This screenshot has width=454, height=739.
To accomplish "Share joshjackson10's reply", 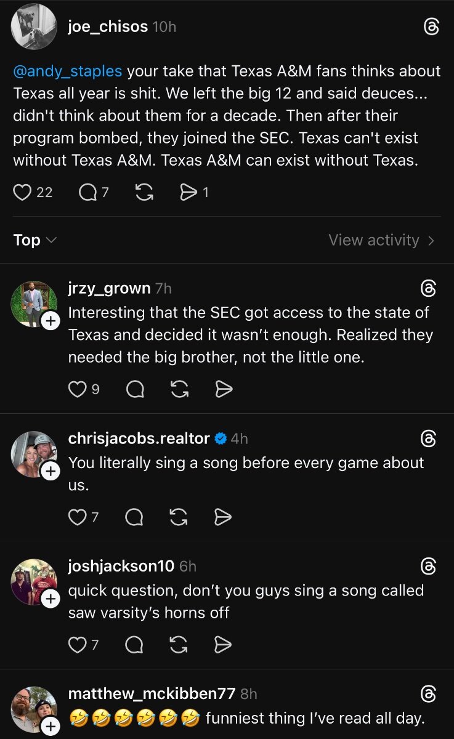I will click(x=223, y=645).
